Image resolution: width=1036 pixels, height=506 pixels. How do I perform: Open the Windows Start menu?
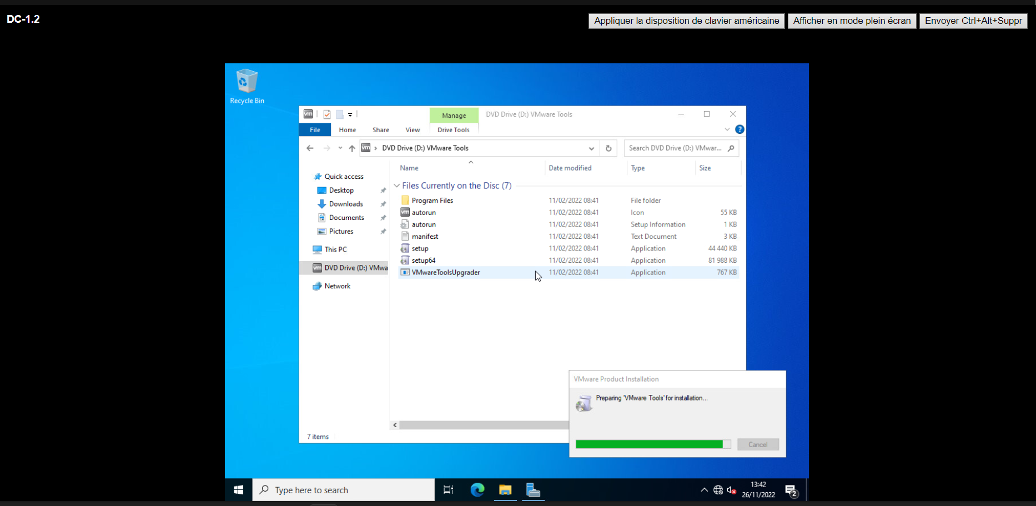pyautogui.click(x=239, y=490)
